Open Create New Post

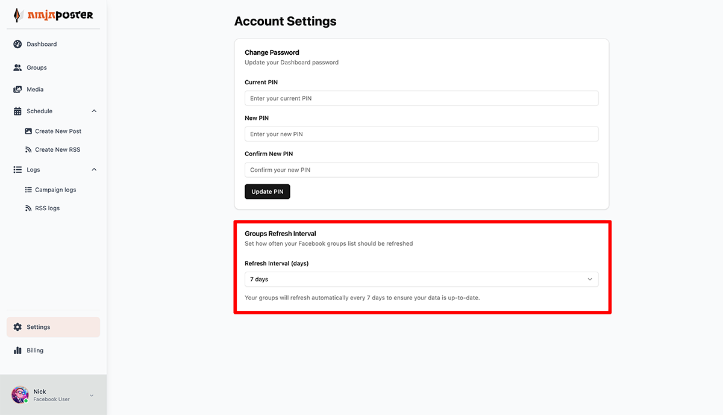[58, 131]
